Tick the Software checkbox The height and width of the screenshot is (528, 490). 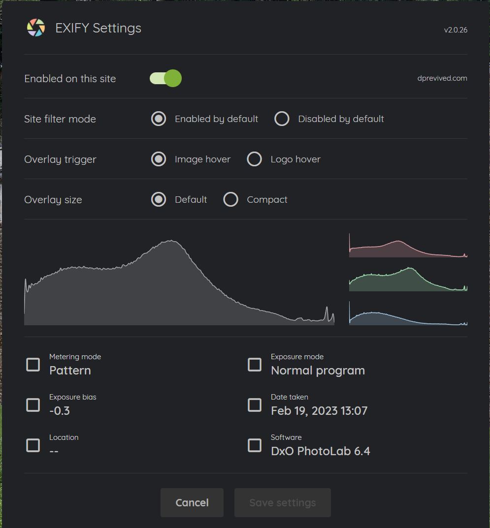tap(255, 445)
